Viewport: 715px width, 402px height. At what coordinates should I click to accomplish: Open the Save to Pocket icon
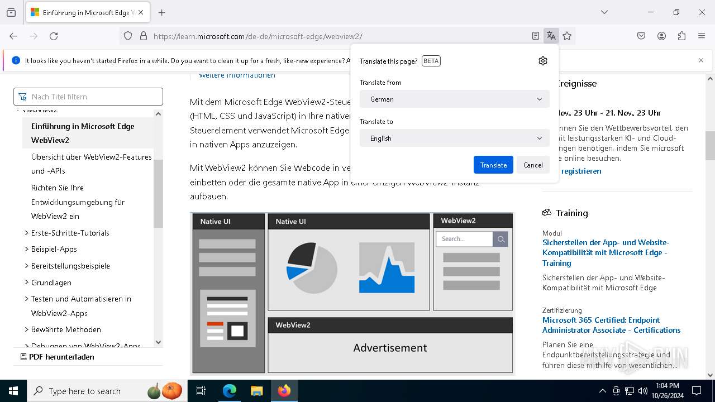click(641, 36)
